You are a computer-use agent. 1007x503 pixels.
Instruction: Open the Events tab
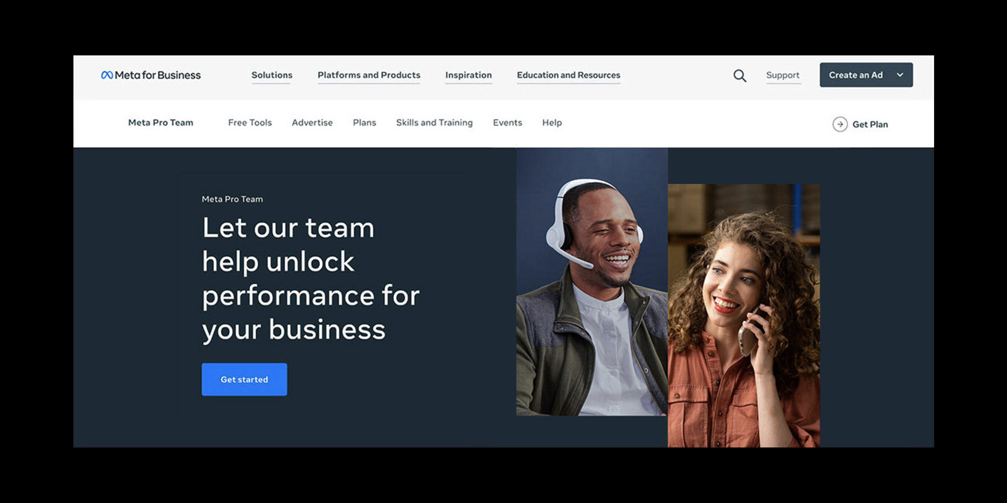(507, 123)
